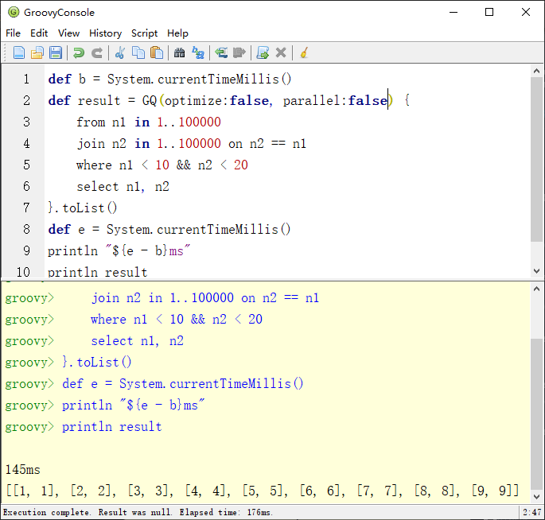Click 'join n2' line in editor

pos(191,144)
